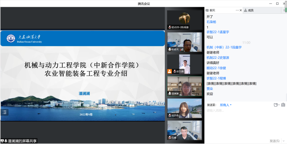The height and width of the screenshot is (144, 287).
Task: Switch to the 成员 members tab
Action: (262, 10)
